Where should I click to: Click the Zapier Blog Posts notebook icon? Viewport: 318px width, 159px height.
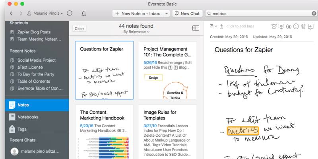(x=12, y=32)
